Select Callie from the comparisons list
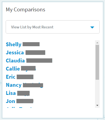 21,69
